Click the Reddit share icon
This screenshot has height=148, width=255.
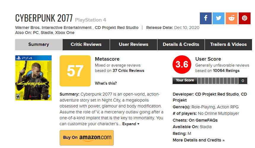point(231,18)
